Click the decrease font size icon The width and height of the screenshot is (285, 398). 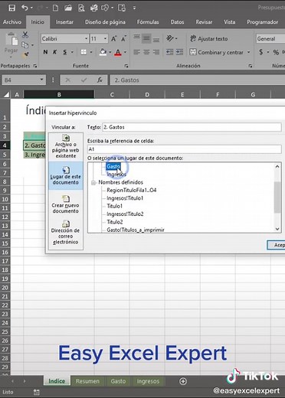pos(123,39)
